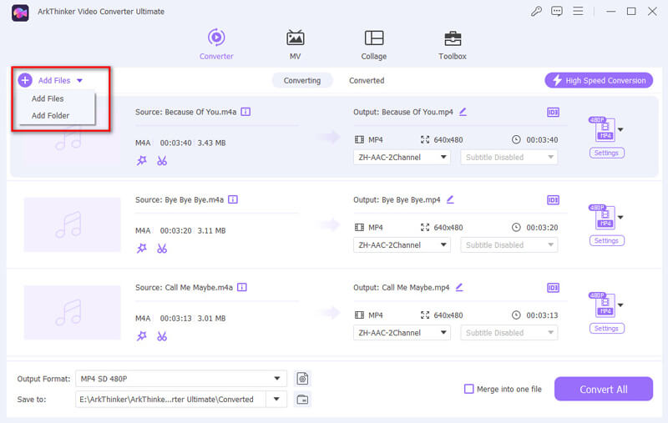The height and width of the screenshot is (423, 668).
Task: Check Merge into one file
Action: (x=468, y=389)
